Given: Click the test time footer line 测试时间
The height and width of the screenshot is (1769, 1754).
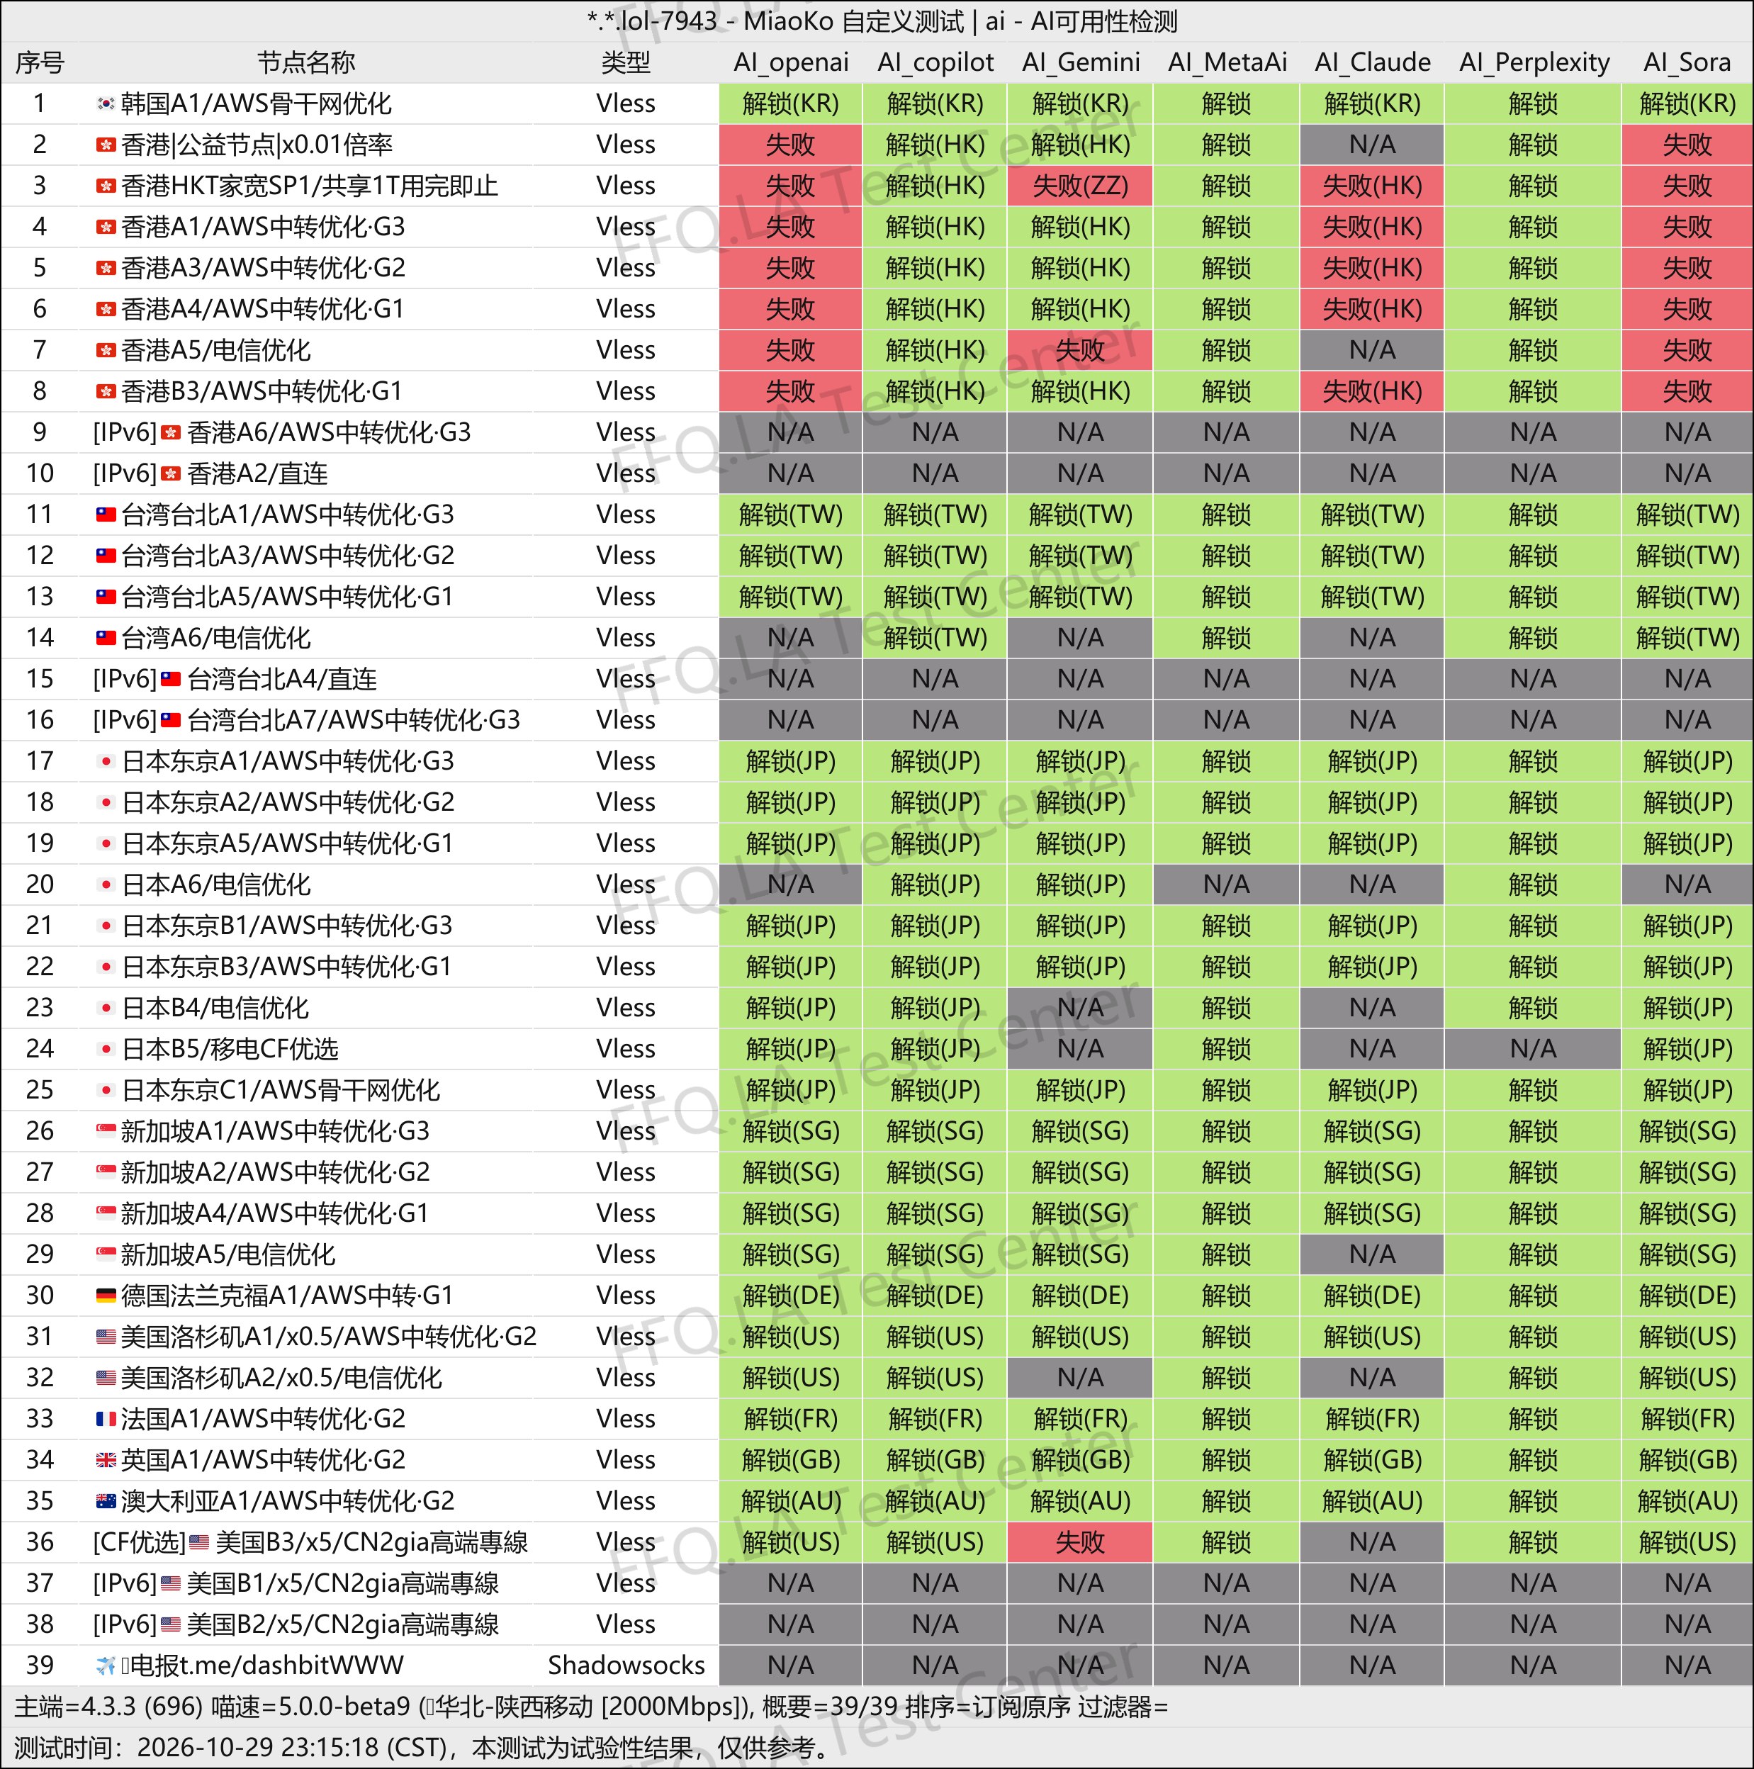Looking at the screenshot, I should (422, 1748).
